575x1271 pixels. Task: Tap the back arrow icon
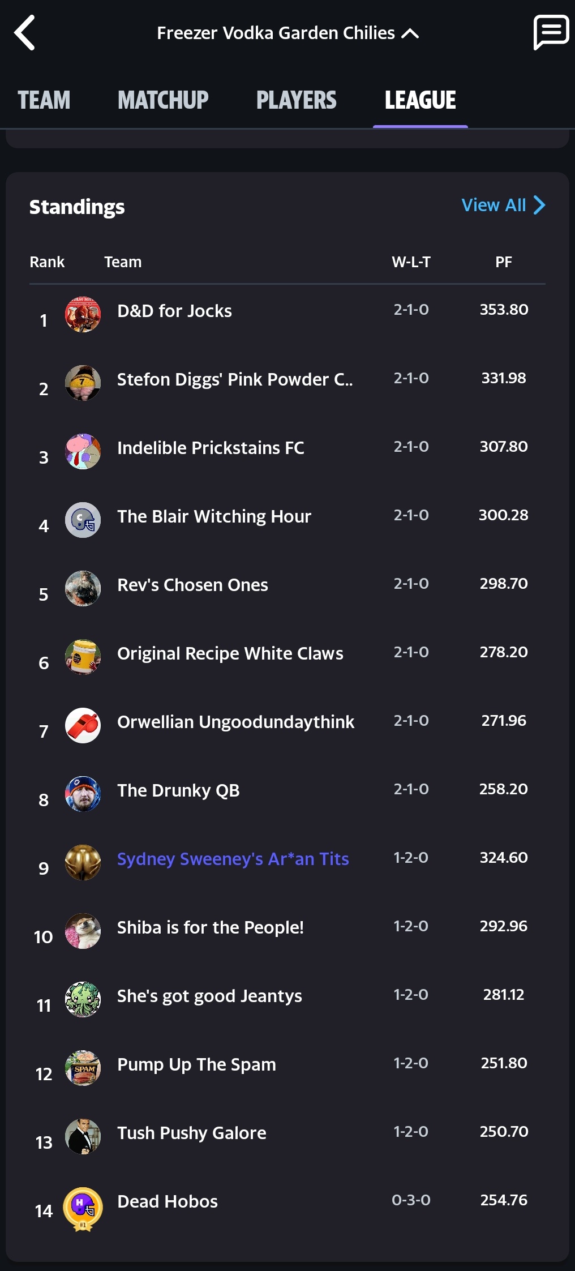25,33
